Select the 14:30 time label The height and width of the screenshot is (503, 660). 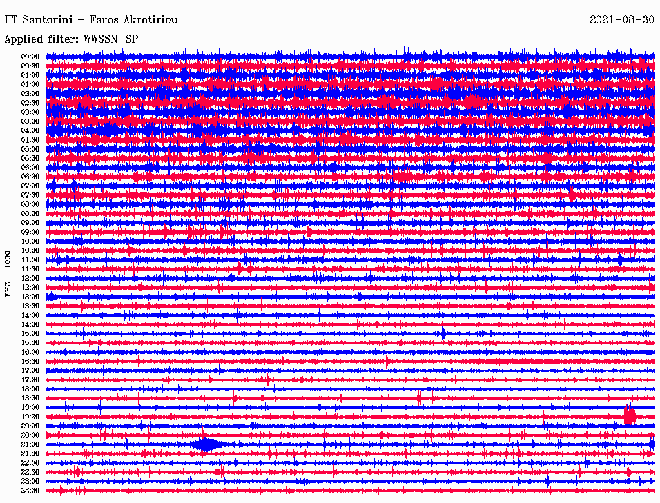coord(30,325)
